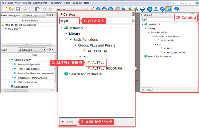Click the blue clock toolbar icon

(x=150, y=9)
